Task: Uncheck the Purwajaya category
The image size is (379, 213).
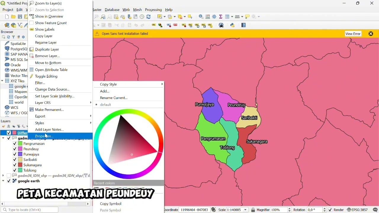Action: [15, 154]
